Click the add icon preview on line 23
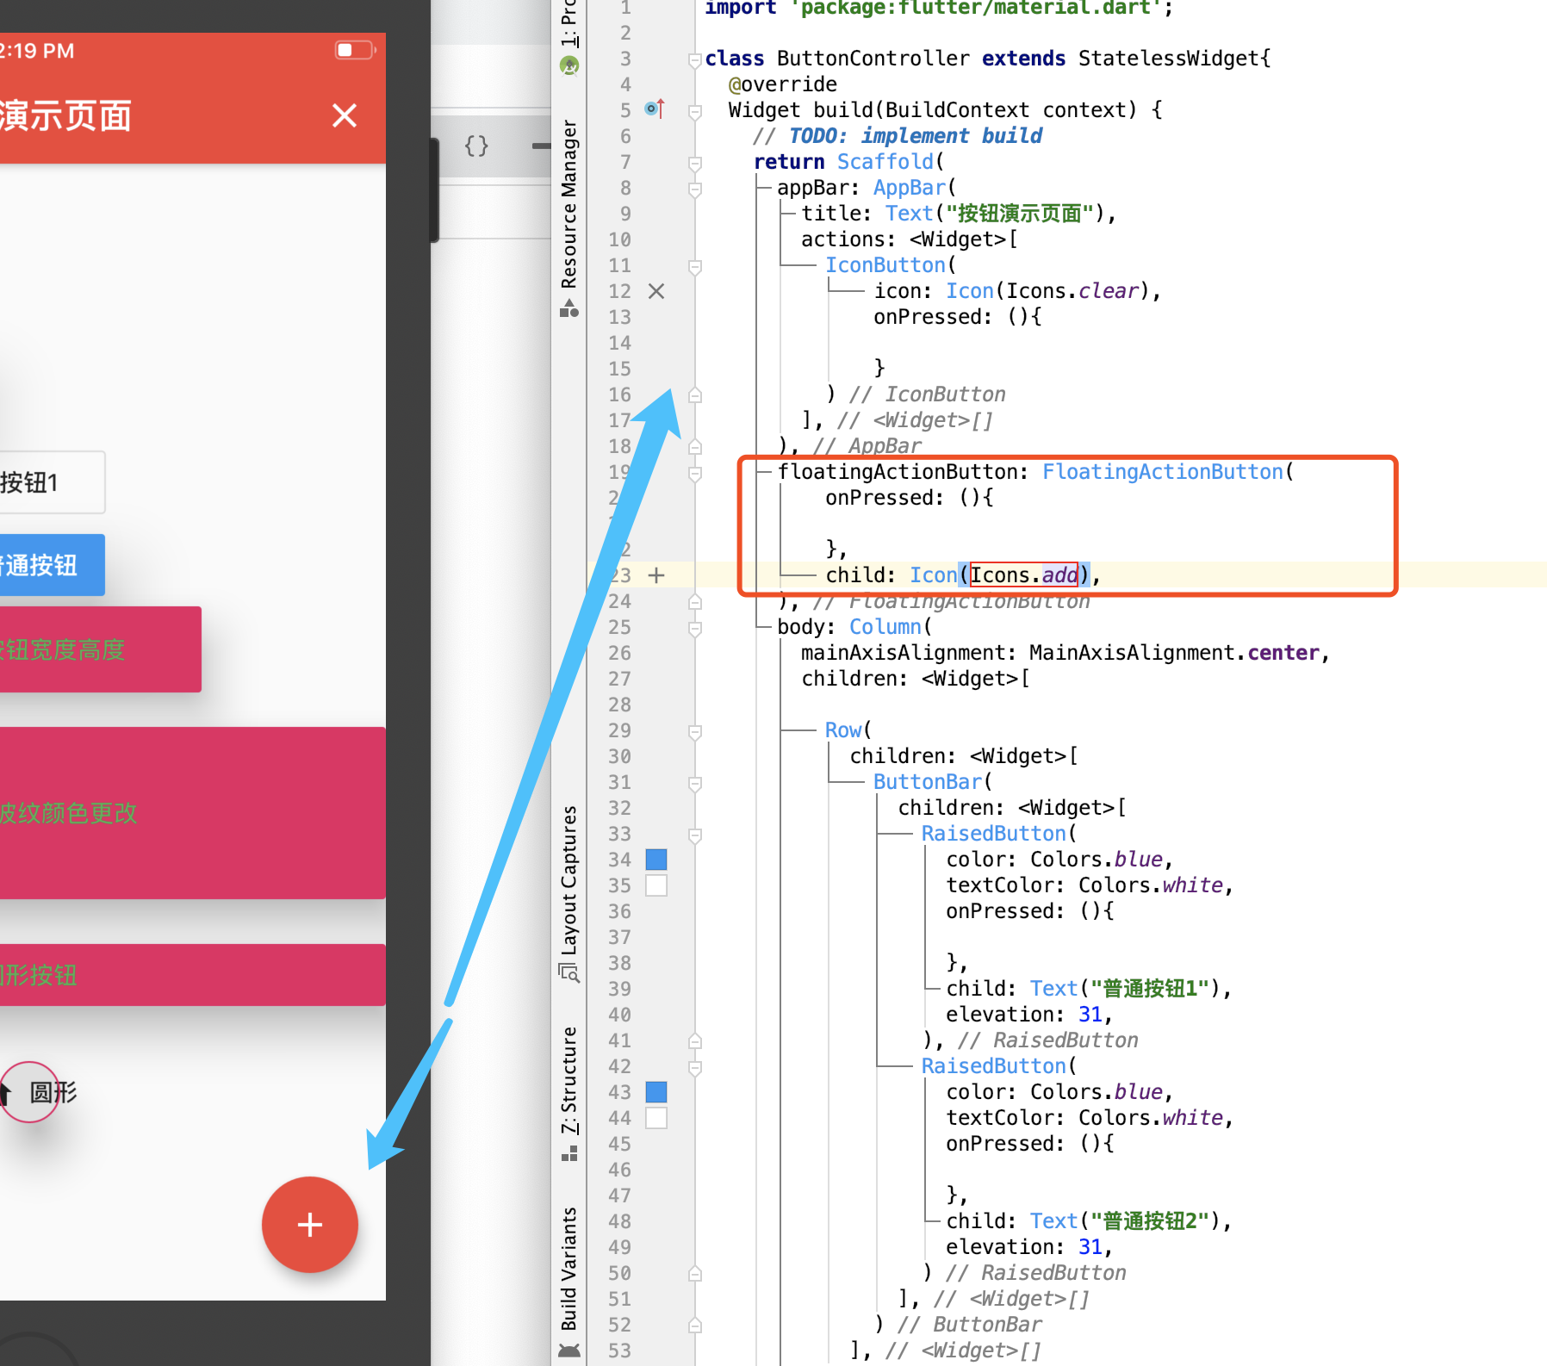 (x=656, y=575)
